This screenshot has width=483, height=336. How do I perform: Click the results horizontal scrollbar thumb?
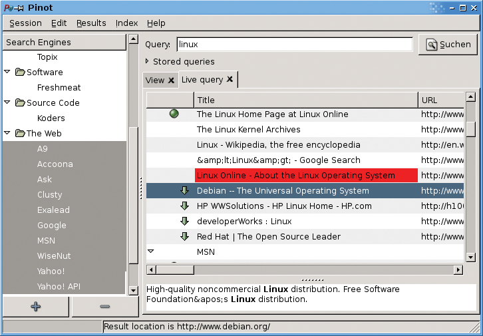pyautogui.click(x=175, y=270)
